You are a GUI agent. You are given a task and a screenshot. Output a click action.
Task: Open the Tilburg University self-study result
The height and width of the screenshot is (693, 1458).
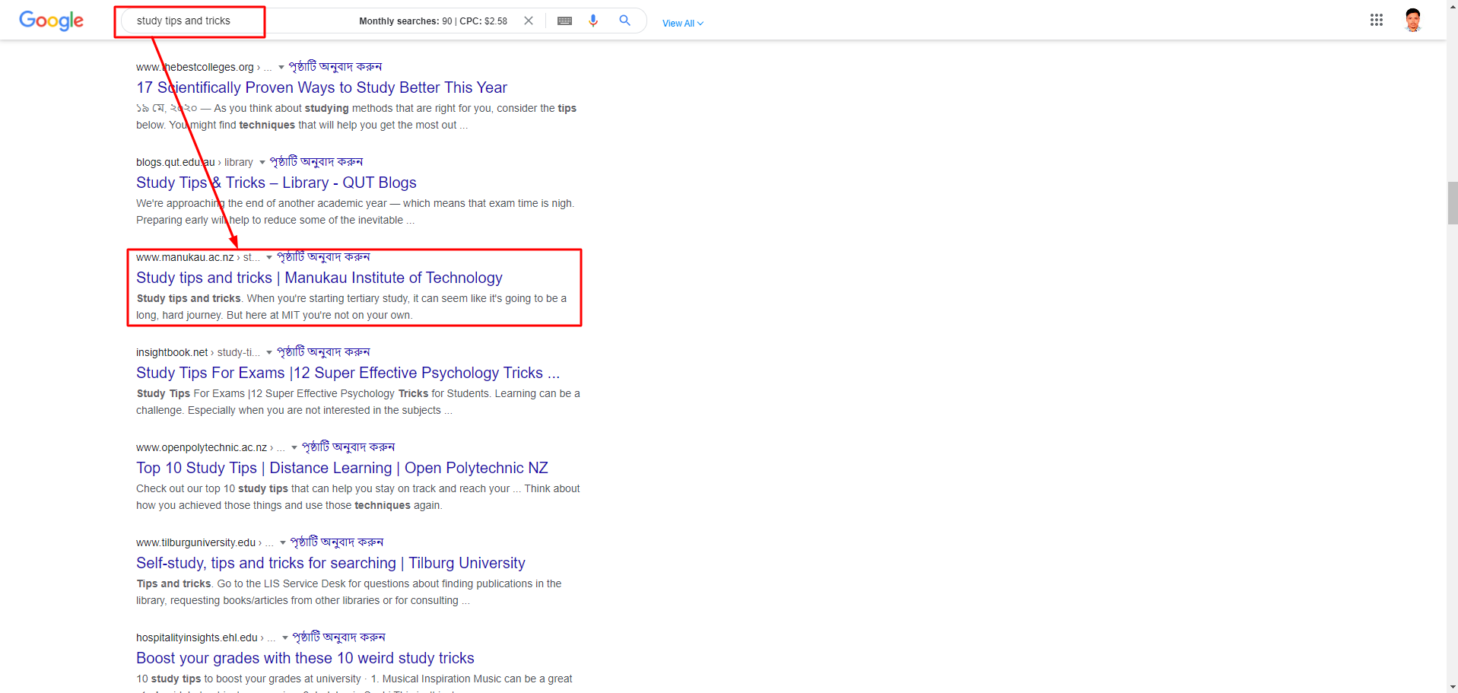[330, 563]
